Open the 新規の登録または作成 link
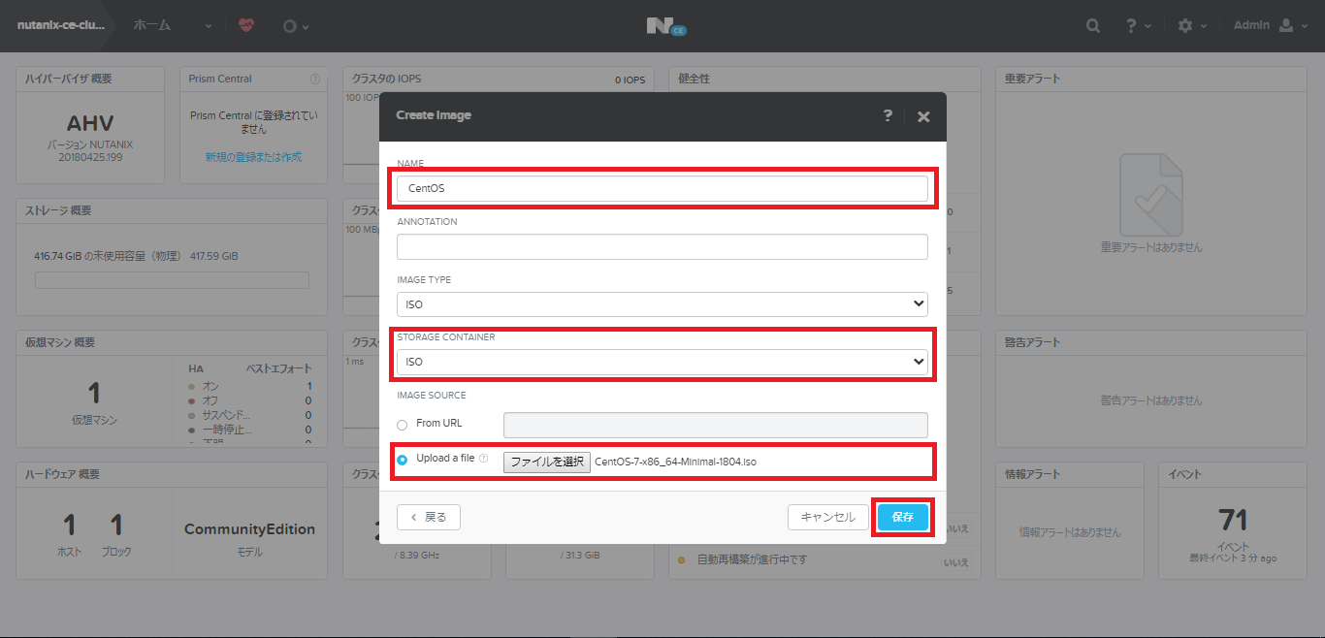This screenshot has height=638, width=1325. click(x=253, y=157)
